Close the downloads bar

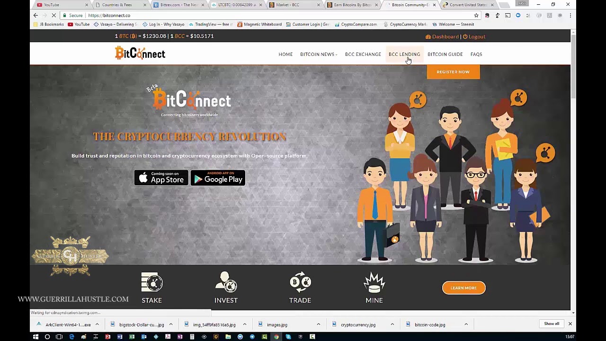click(x=570, y=324)
